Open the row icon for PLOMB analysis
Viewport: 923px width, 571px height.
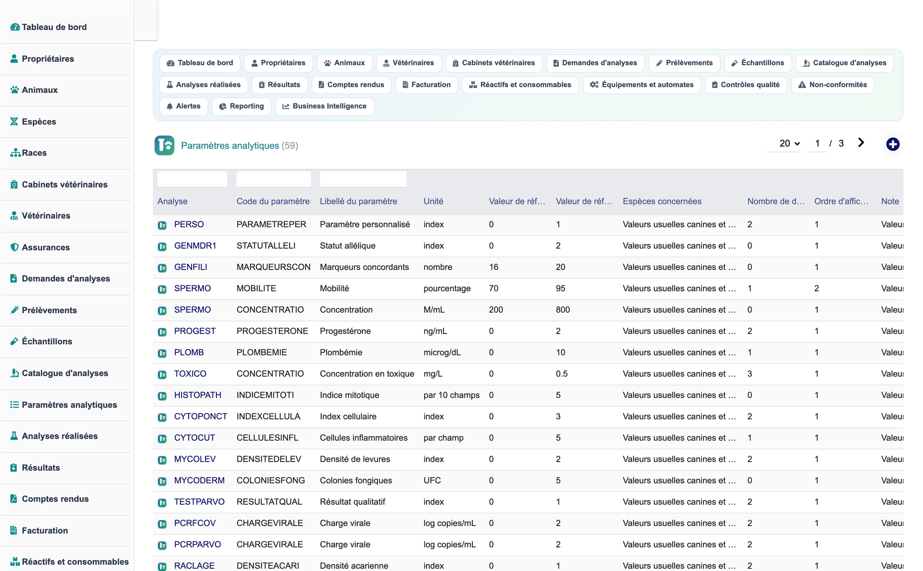pos(162,353)
